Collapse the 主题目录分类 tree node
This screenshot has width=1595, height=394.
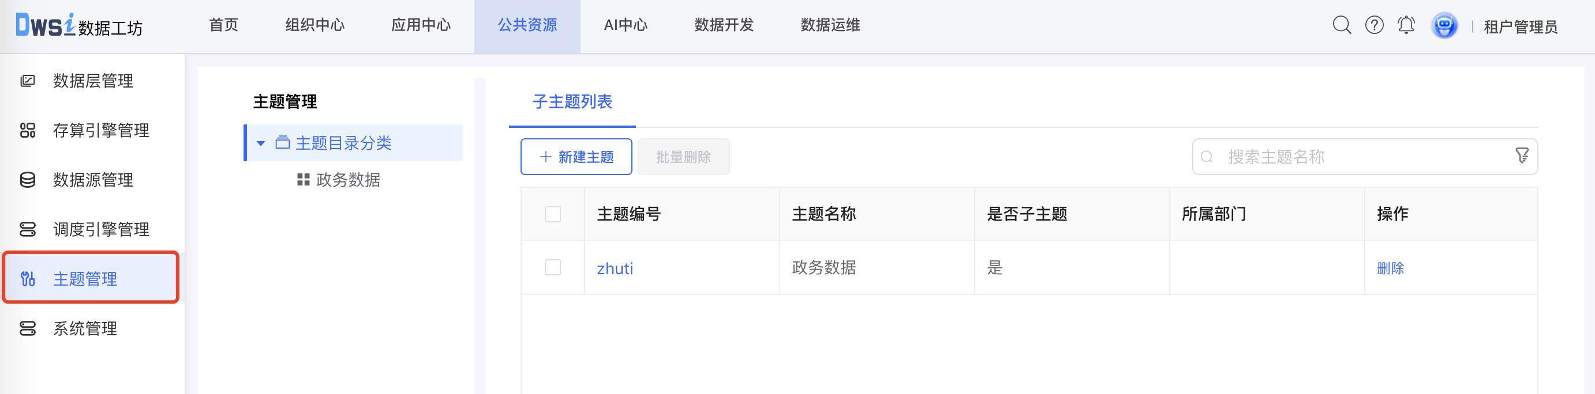pos(260,142)
